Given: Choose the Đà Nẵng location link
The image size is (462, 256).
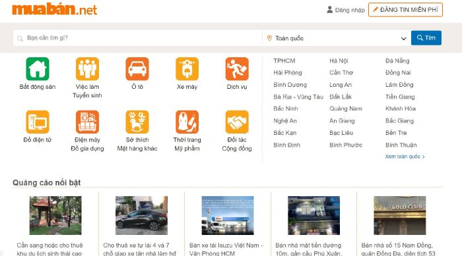Looking at the screenshot, I should tap(397, 61).
